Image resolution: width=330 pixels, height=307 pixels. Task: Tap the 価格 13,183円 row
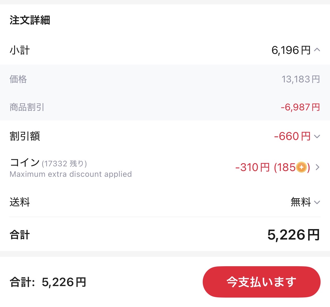coord(165,79)
